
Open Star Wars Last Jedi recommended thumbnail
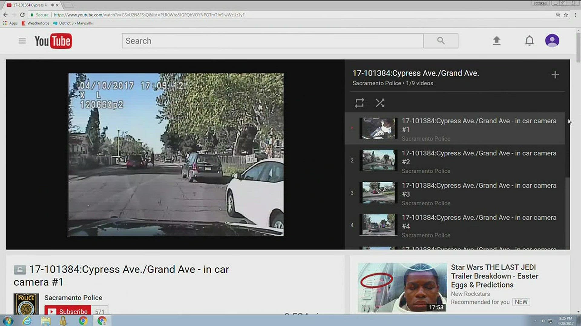tap(402, 287)
